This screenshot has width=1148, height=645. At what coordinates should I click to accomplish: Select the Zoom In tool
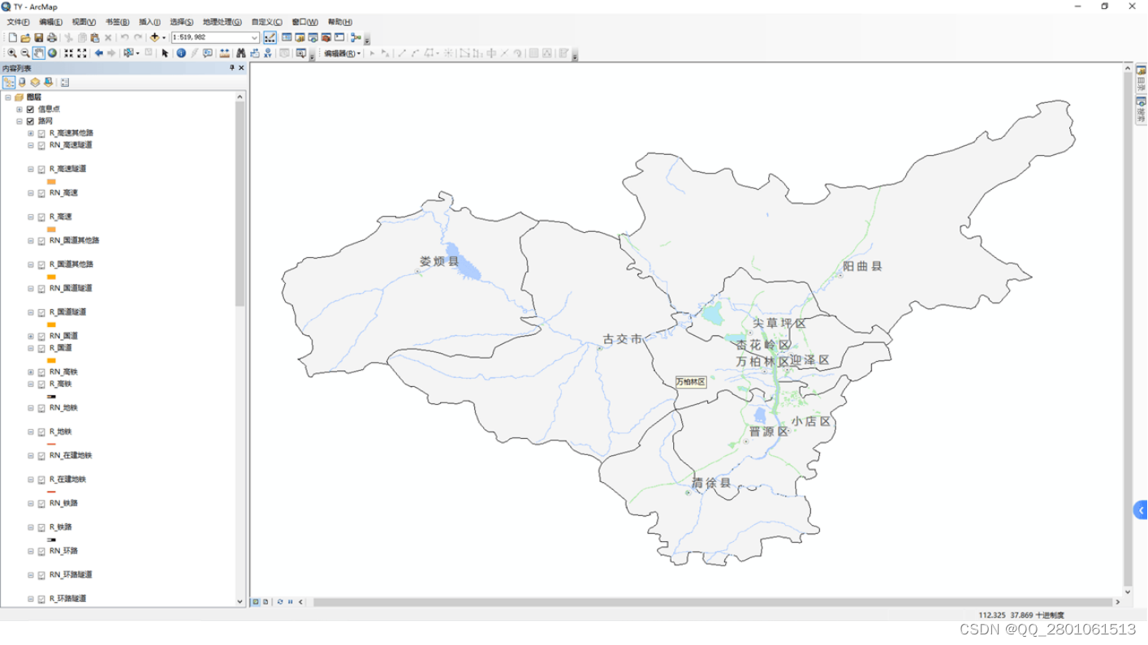click(x=12, y=53)
